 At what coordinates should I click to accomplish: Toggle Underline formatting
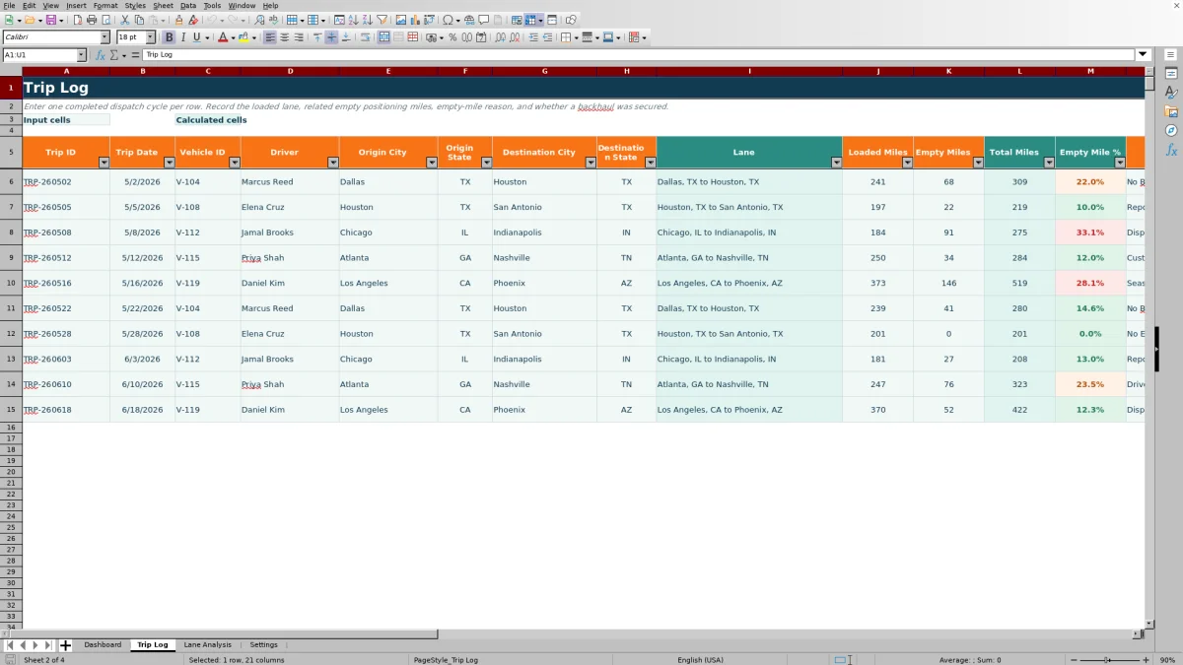point(196,37)
